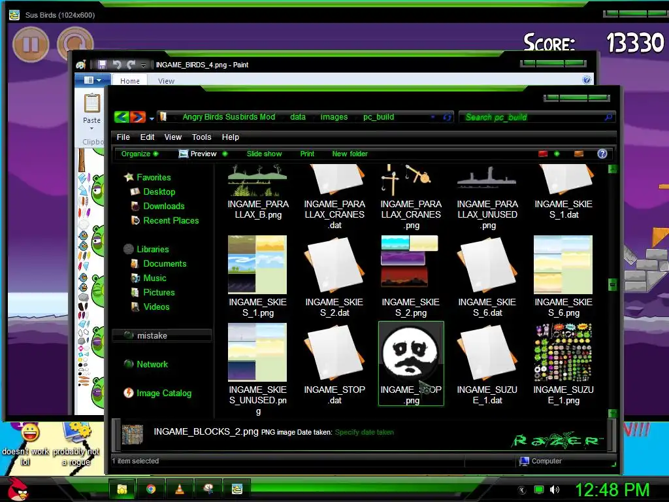Screen dimensions: 669x502
Task: Create a New folder
Action: (350, 154)
